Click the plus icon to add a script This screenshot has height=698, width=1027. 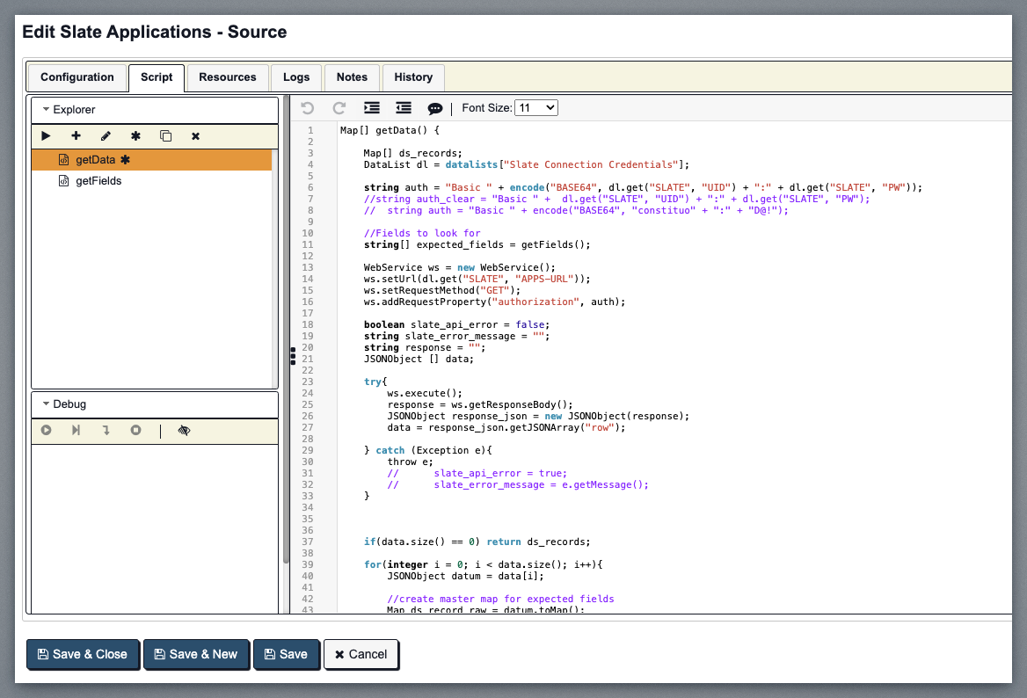(x=76, y=136)
